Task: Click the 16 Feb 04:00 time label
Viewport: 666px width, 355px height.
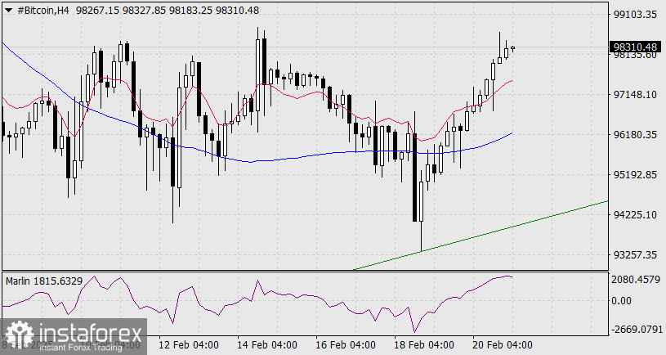Action: (346, 344)
